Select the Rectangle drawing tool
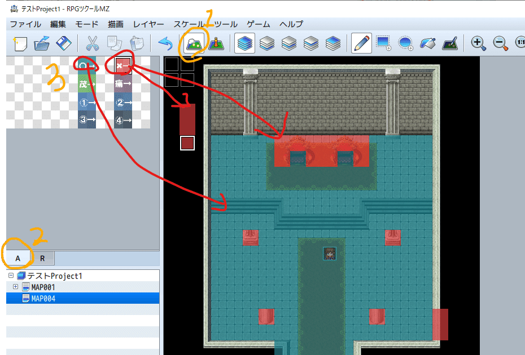 [x=384, y=43]
